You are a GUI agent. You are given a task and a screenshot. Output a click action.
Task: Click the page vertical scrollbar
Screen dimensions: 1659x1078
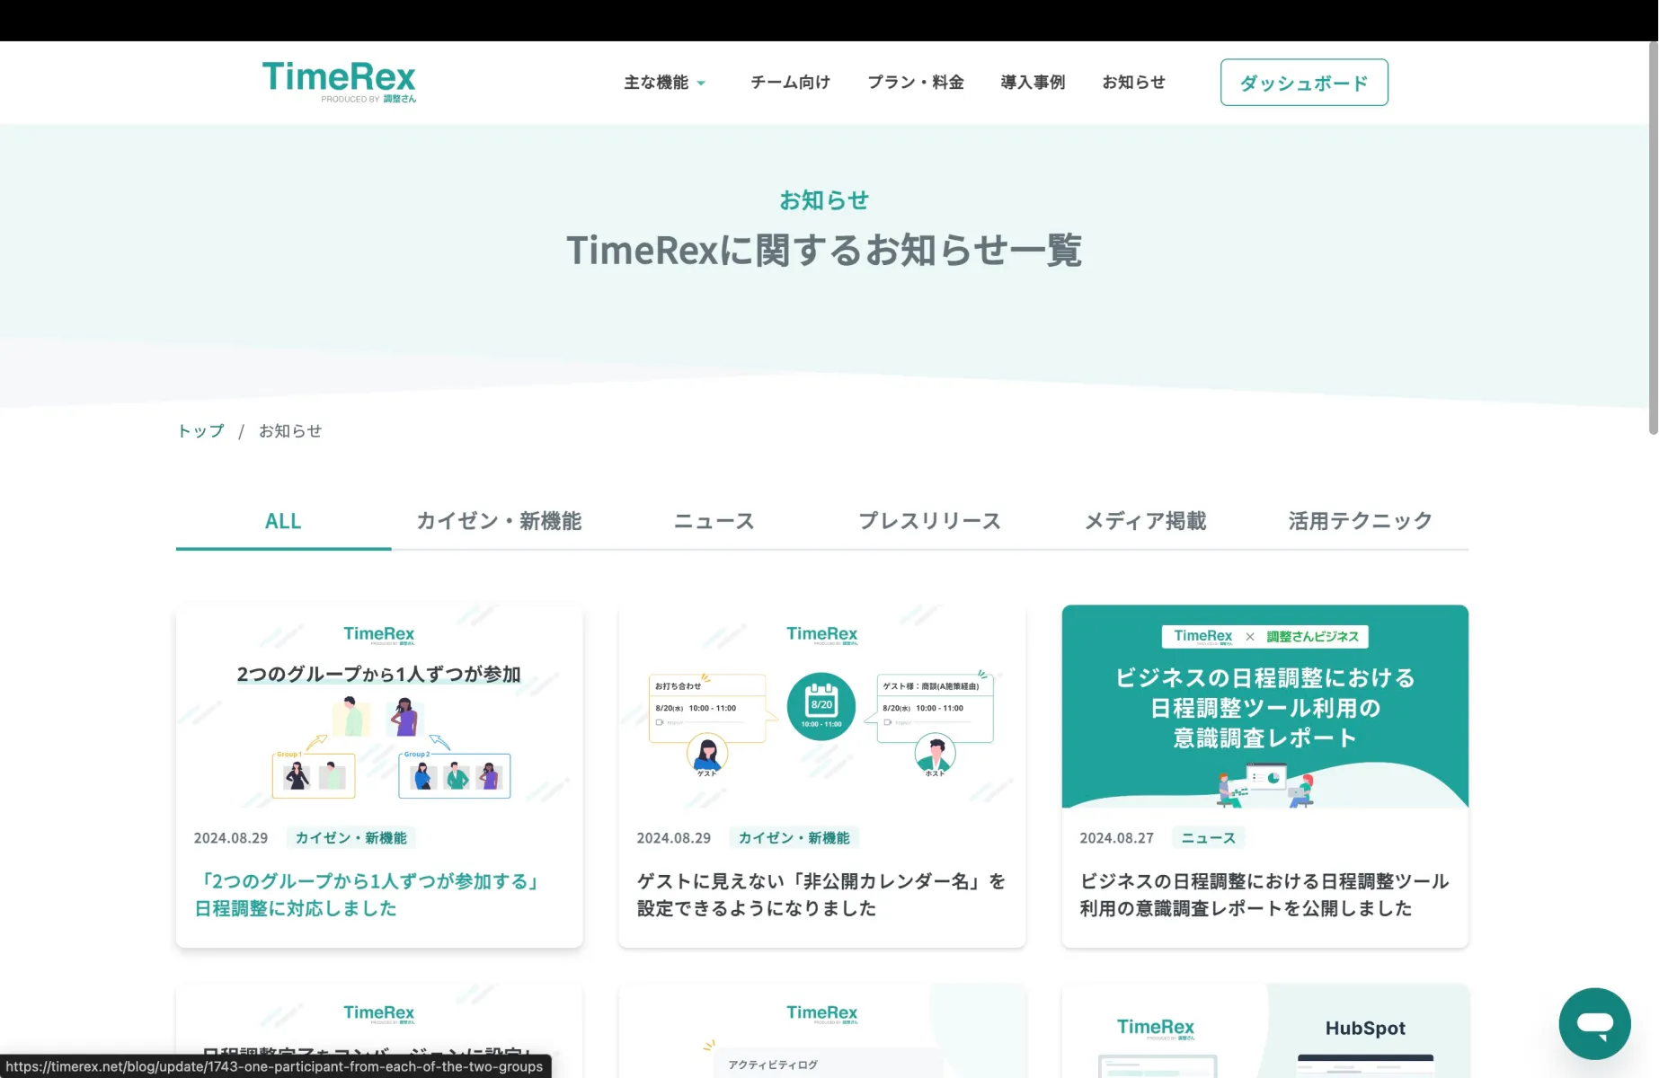pyautogui.click(x=1653, y=238)
